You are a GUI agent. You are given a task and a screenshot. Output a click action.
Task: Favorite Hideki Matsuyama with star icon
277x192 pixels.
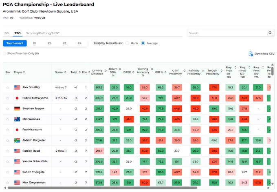[x=7, y=98]
